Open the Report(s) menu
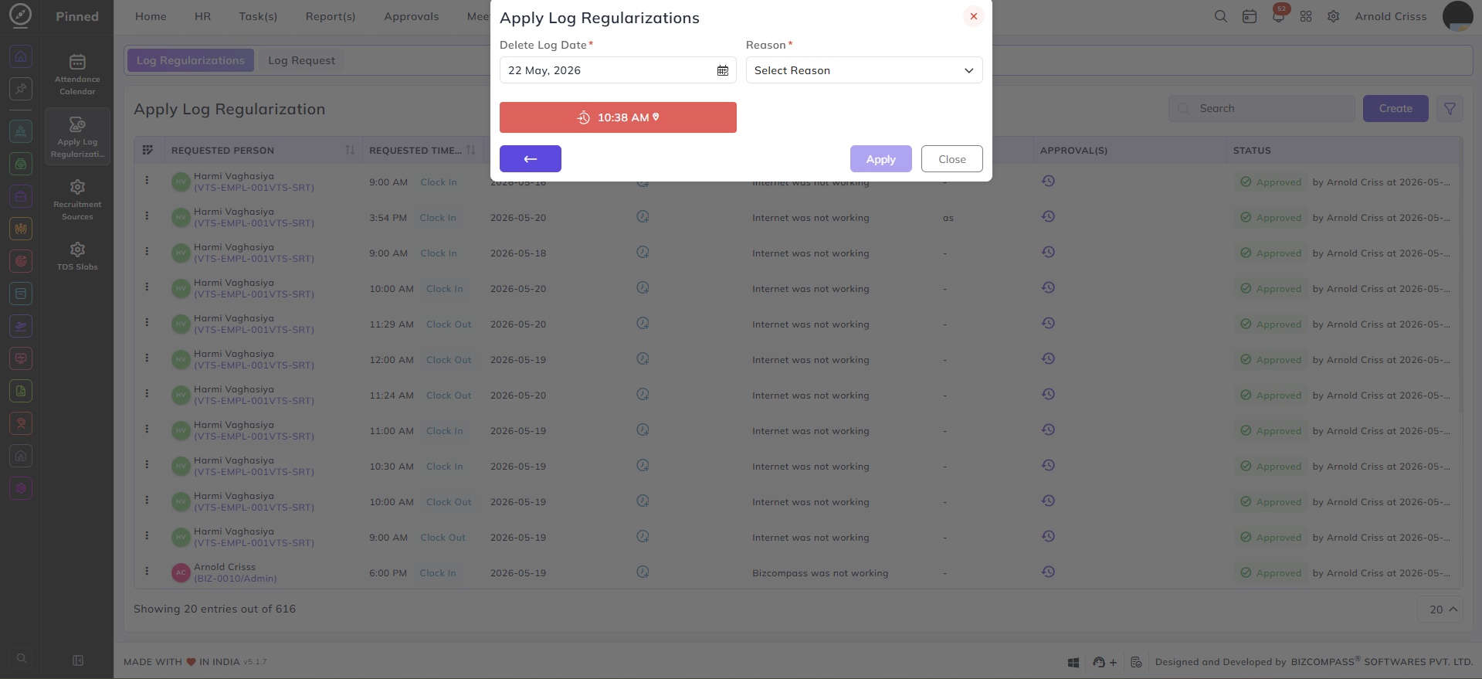Image resolution: width=1482 pixels, height=679 pixels. tap(331, 16)
